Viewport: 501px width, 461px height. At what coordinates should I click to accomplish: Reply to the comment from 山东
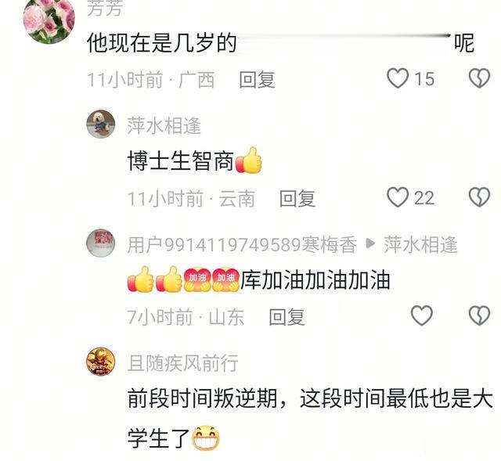287,317
